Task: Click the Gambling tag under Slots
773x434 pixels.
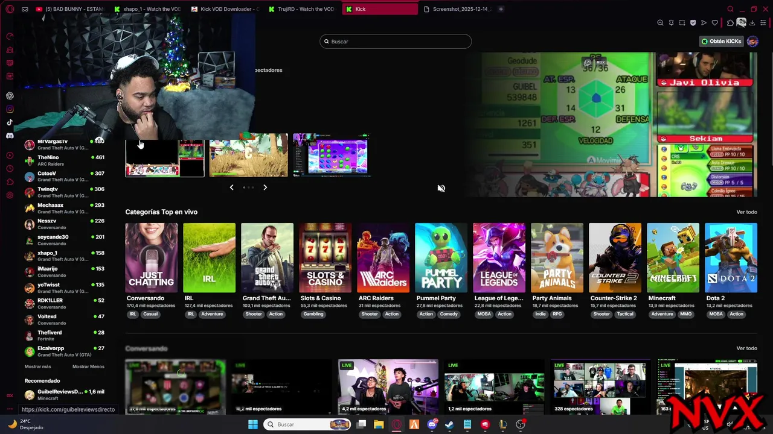Action: (x=313, y=314)
